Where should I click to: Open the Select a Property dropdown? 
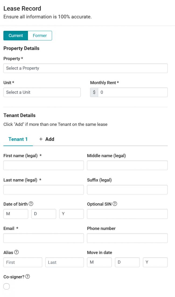coord(86,68)
